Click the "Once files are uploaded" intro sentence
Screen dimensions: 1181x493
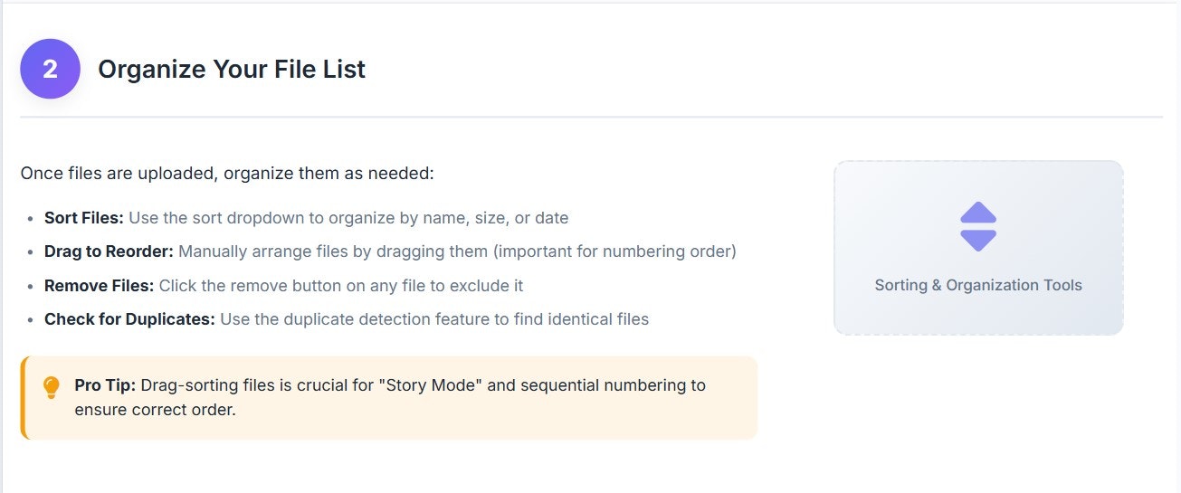coord(227,173)
